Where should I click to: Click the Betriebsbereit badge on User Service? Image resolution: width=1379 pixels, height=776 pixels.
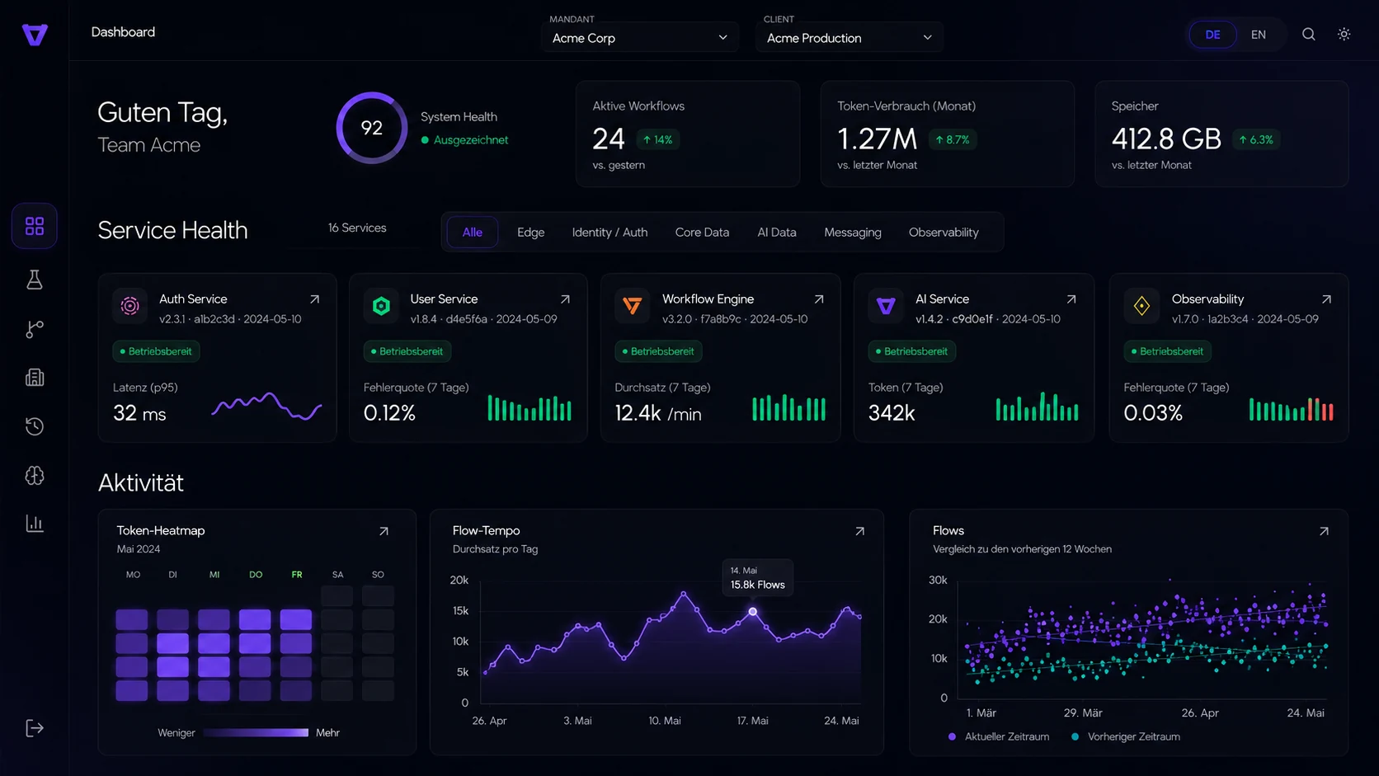407,351
